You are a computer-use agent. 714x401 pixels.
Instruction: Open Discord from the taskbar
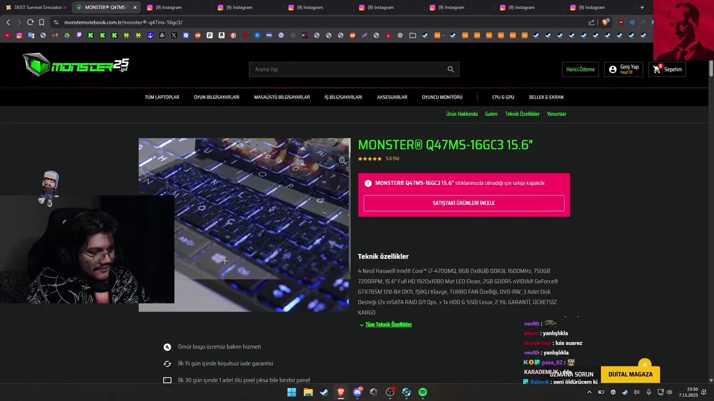click(x=358, y=392)
